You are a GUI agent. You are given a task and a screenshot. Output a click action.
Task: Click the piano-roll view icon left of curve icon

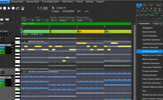click(x=2, y=19)
